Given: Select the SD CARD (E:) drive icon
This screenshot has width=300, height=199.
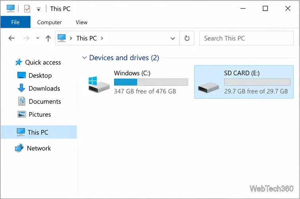Looking at the screenshot, I should point(208,88).
